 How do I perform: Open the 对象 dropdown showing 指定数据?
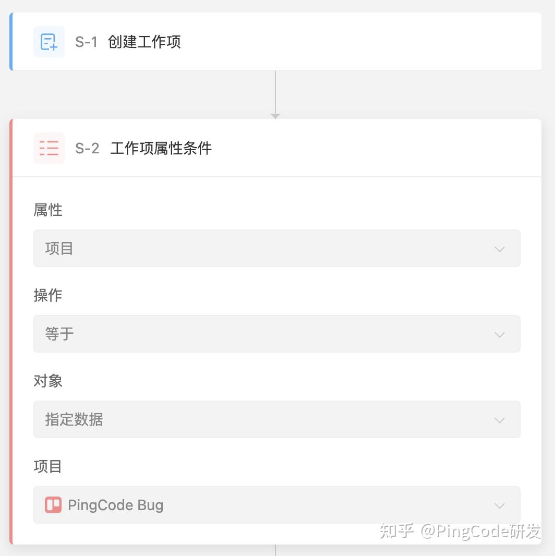pyautogui.click(x=276, y=420)
